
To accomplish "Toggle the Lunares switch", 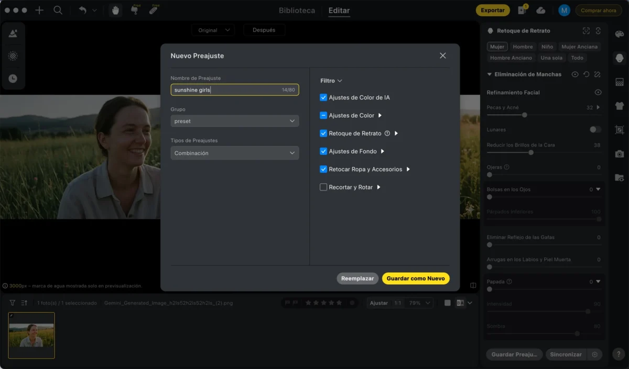I will pos(595,129).
